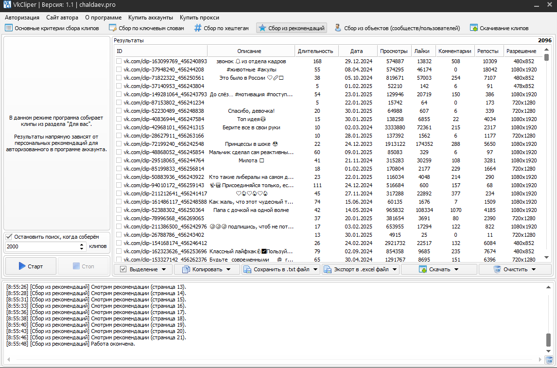Click the log panel scroll-up arrow
This screenshot has width=557, height=368.
click(x=548, y=287)
